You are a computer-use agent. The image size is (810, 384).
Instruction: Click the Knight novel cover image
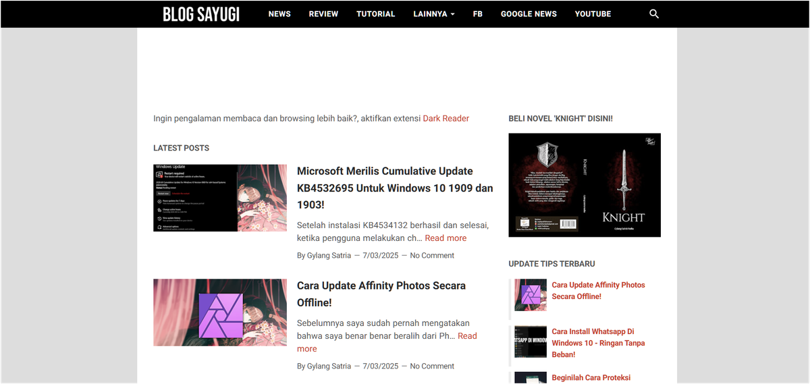point(585,185)
